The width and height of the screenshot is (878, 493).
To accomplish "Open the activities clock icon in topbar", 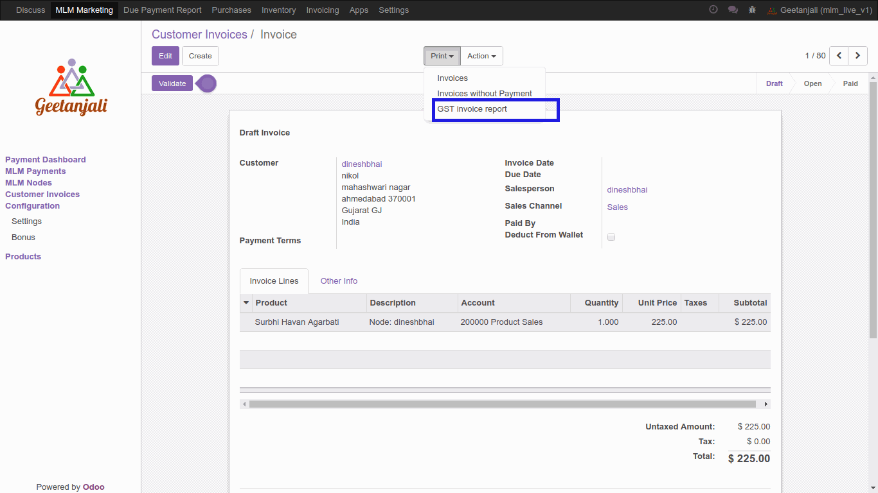I will click(713, 10).
